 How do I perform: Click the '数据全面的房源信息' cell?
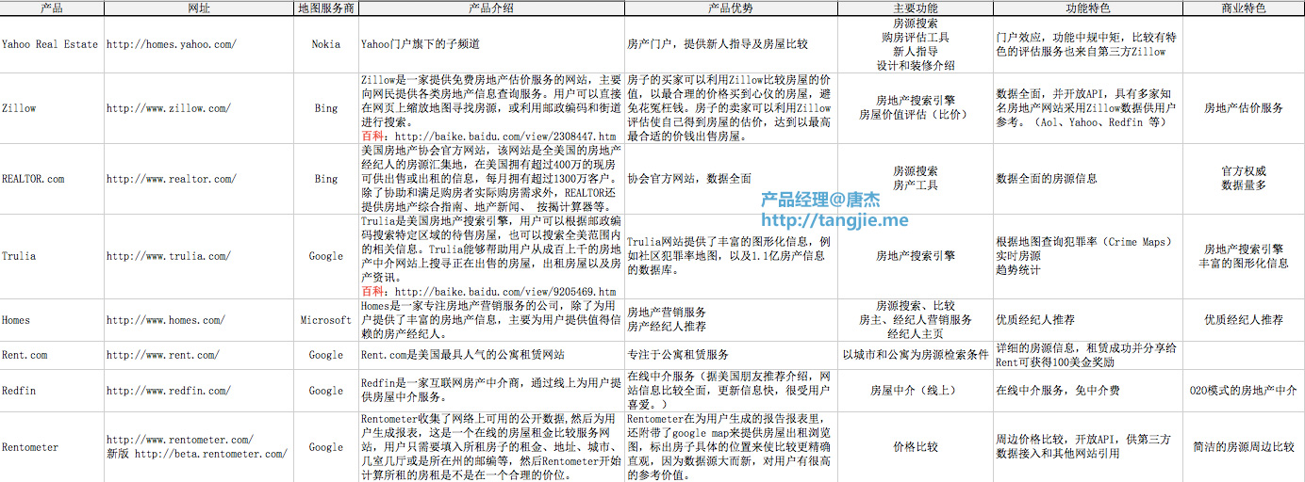point(1088,179)
